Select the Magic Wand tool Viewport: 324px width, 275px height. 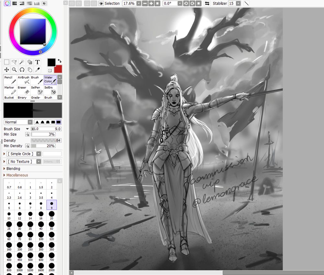pos(22,62)
